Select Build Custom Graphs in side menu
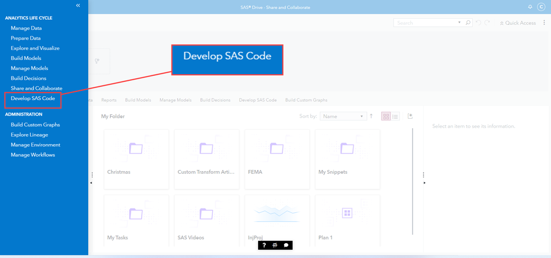This screenshot has height=258, width=551. pyautogui.click(x=35, y=125)
